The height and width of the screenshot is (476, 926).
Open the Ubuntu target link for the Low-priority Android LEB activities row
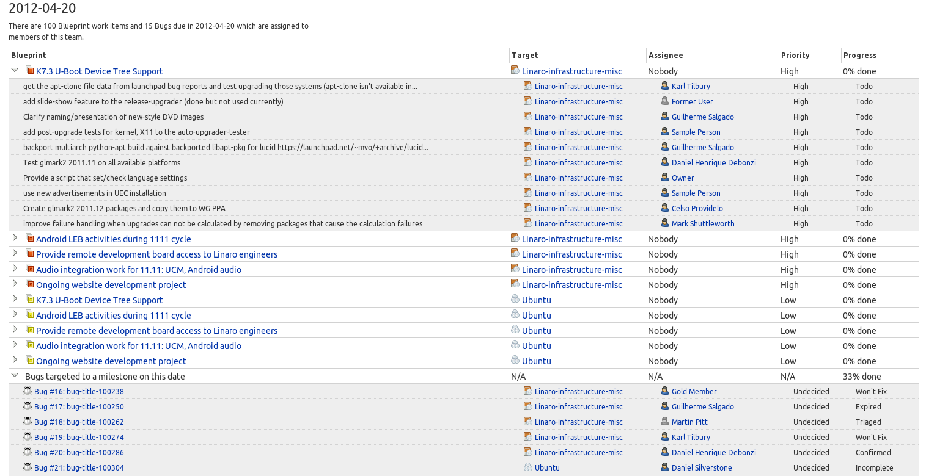[536, 316]
